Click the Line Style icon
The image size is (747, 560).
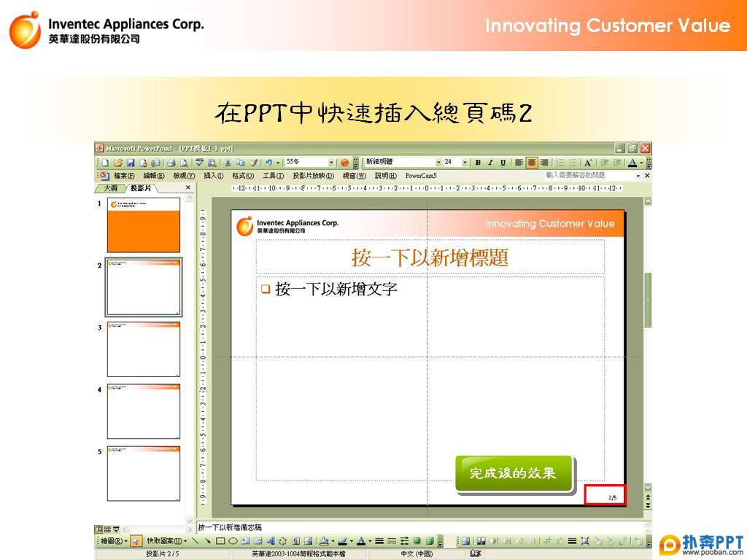379,541
